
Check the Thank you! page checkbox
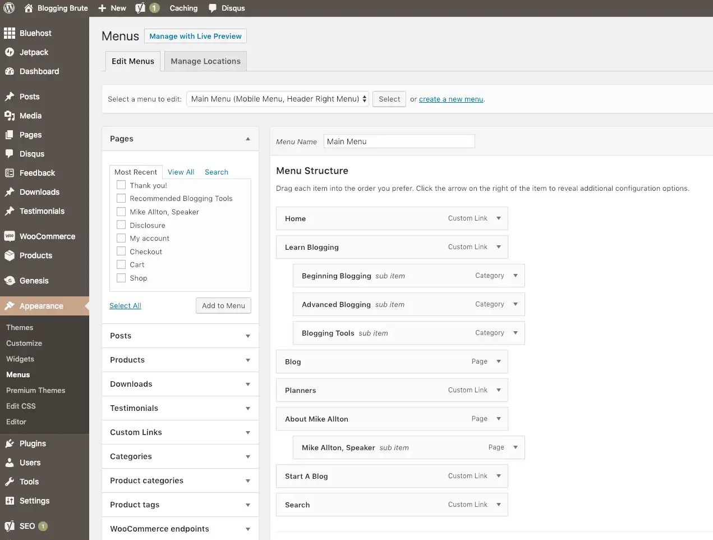(x=121, y=185)
